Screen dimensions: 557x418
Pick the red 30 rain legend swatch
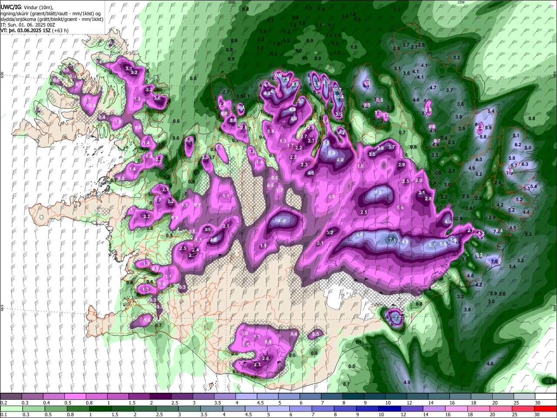click(546, 408)
